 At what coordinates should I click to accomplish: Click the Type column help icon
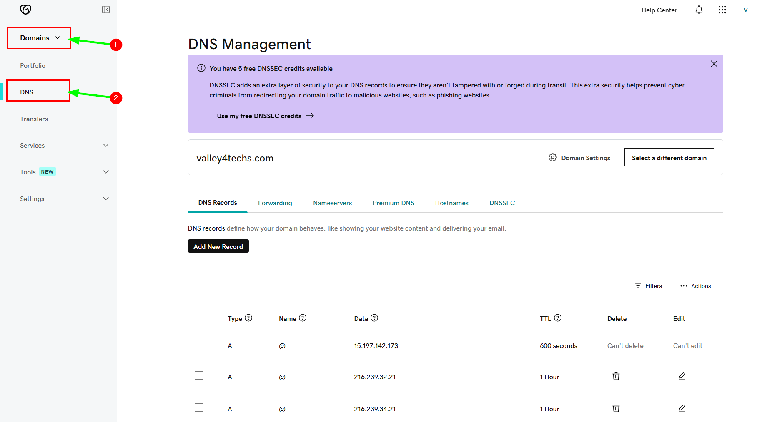248,318
